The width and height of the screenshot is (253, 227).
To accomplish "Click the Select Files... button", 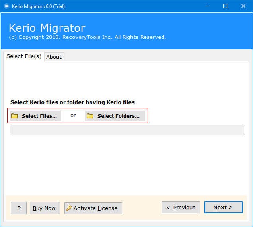I will point(35,116).
